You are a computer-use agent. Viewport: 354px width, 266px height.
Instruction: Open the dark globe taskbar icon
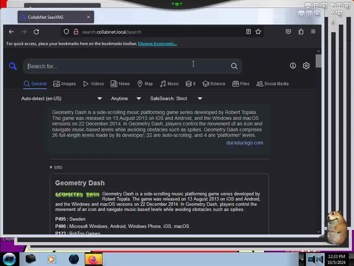[x=74, y=259]
